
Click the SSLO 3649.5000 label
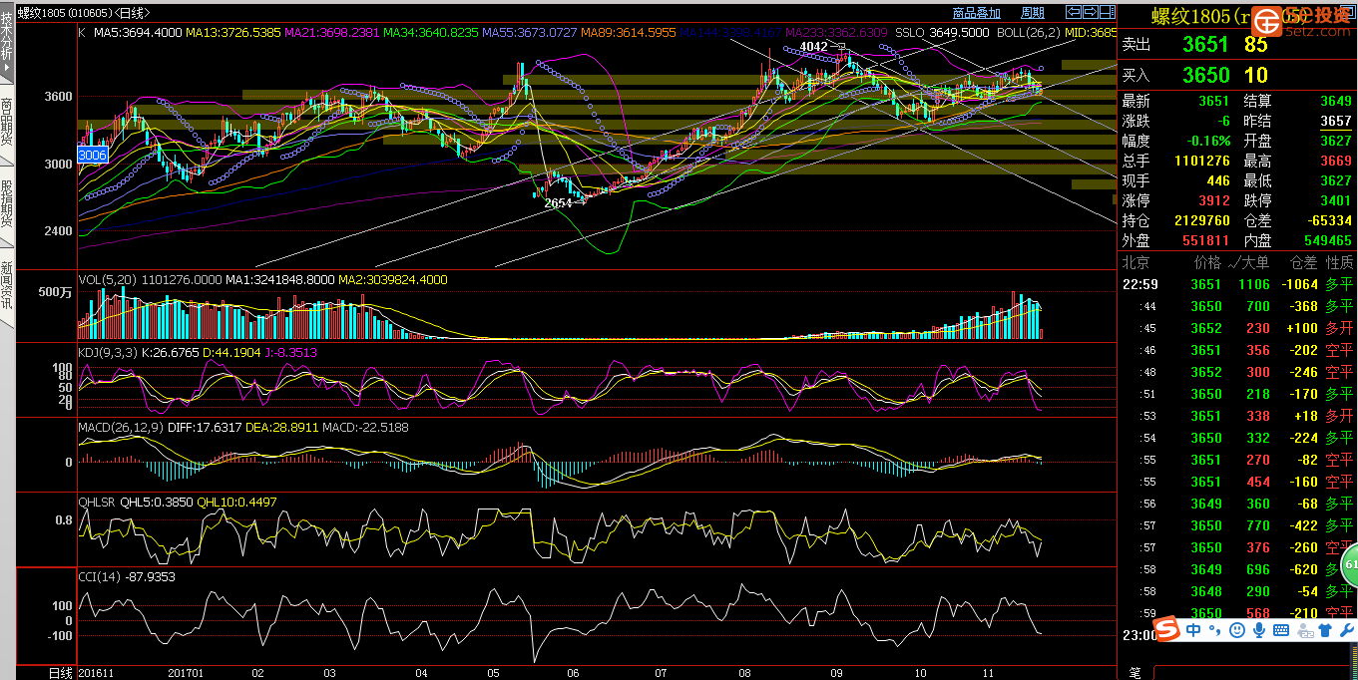pyautogui.click(x=943, y=33)
